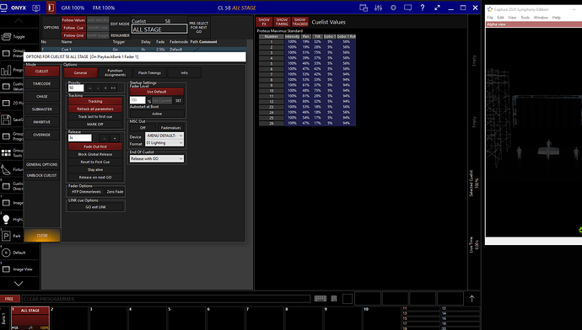This screenshot has width=582, height=330.
Task: Click the calculator icon beside command line
Action: pos(334,299)
